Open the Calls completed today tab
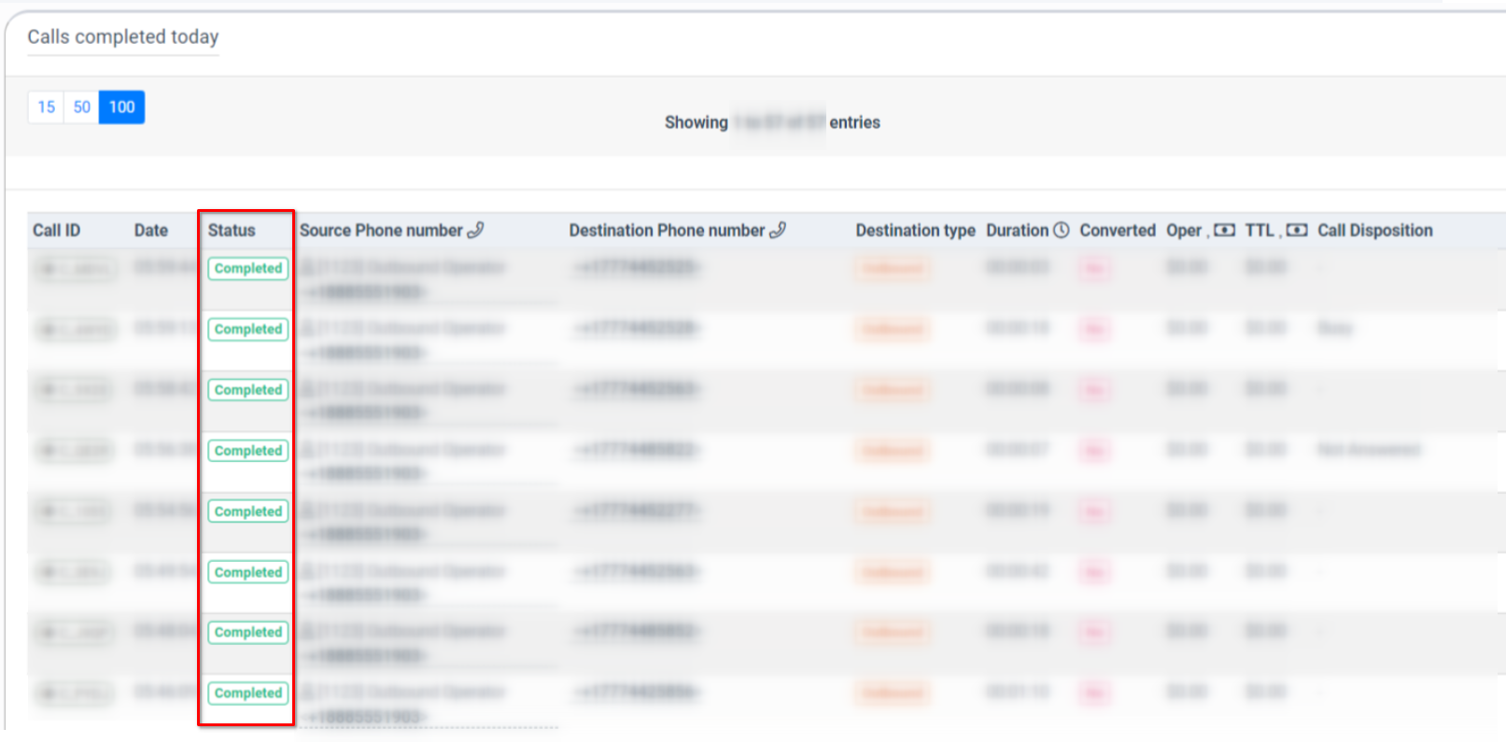Image resolution: width=1506 pixels, height=743 pixels. (122, 37)
